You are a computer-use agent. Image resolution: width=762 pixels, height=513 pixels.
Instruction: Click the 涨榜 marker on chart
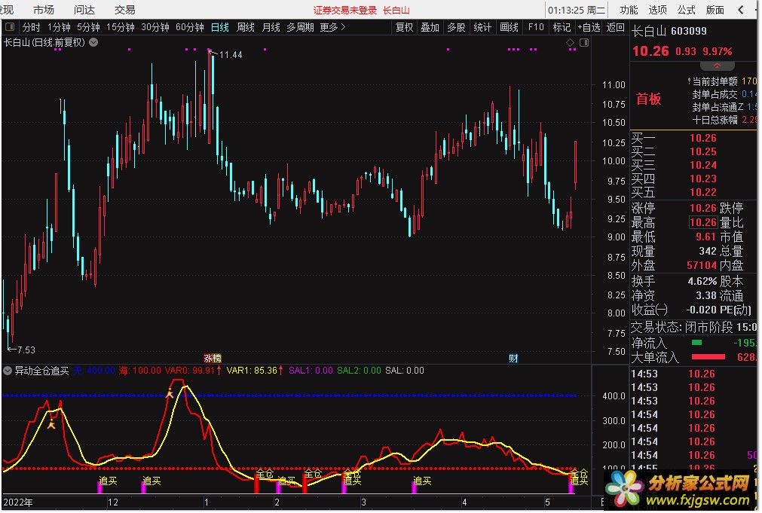click(213, 358)
